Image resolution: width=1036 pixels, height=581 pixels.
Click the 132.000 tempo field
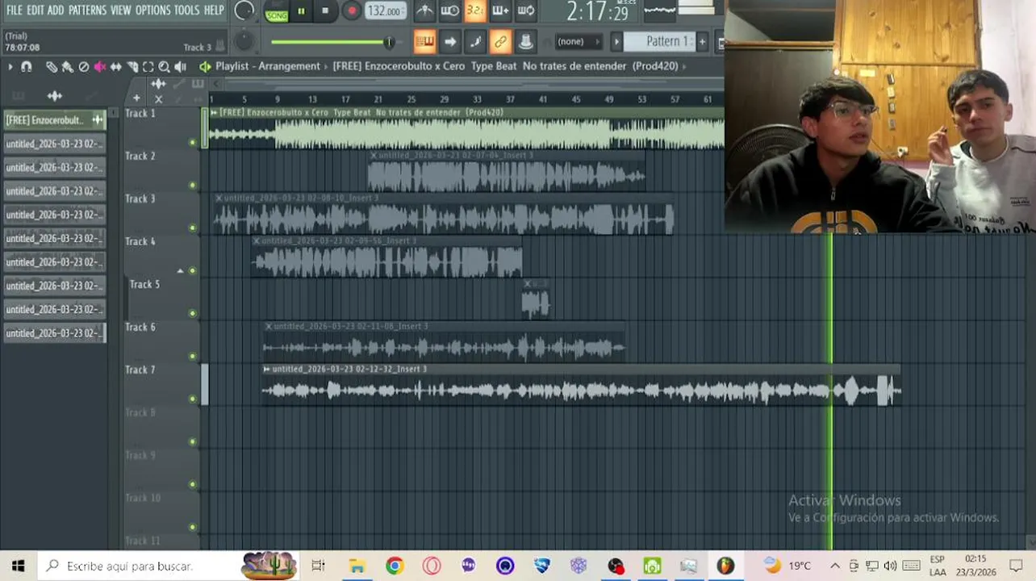(x=385, y=11)
